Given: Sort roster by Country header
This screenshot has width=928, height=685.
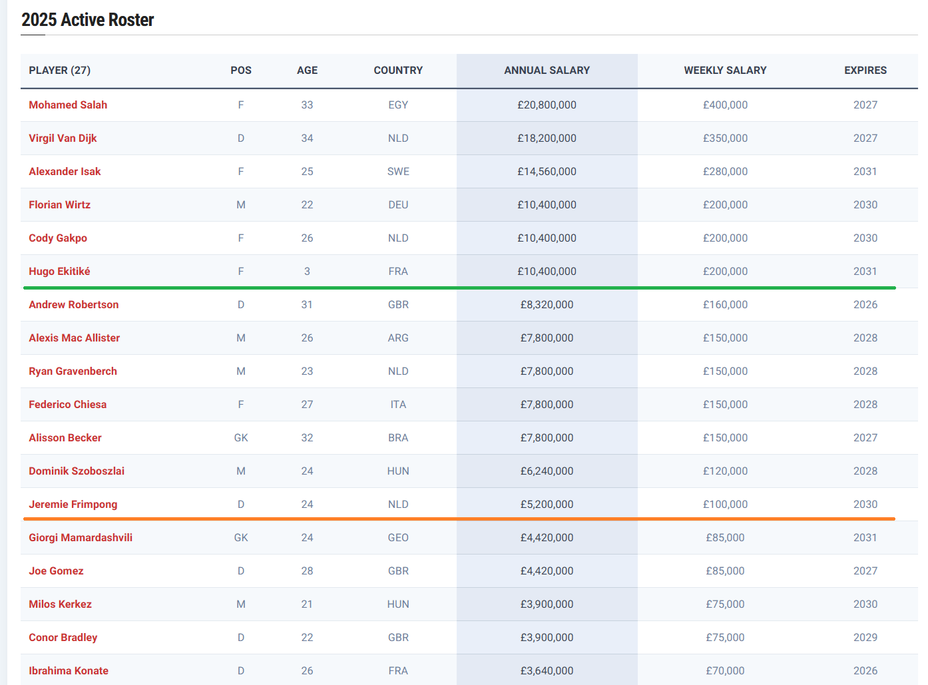Looking at the screenshot, I should tap(398, 71).
